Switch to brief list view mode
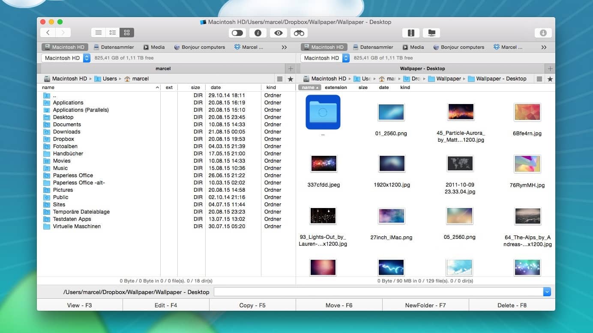 click(x=113, y=33)
